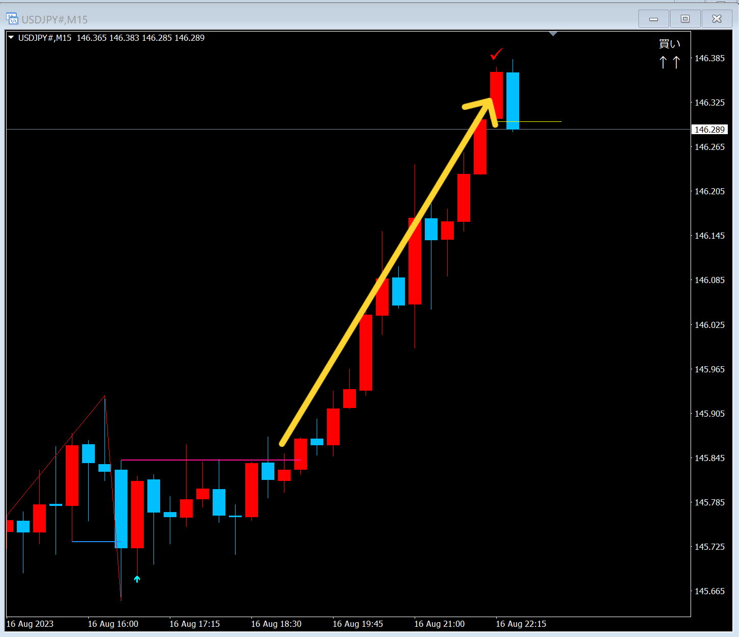Close the USDJPY#,M15 chart window
The height and width of the screenshot is (637, 739).
[x=717, y=19]
